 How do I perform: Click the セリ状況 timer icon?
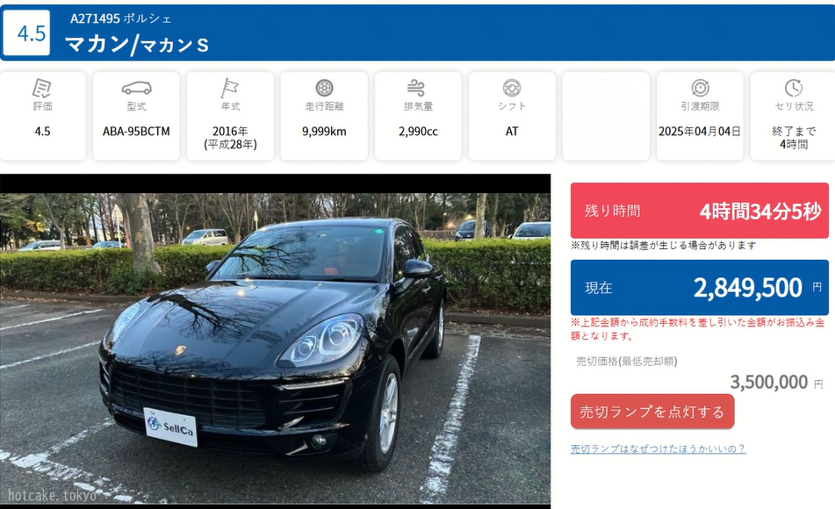(794, 88)
